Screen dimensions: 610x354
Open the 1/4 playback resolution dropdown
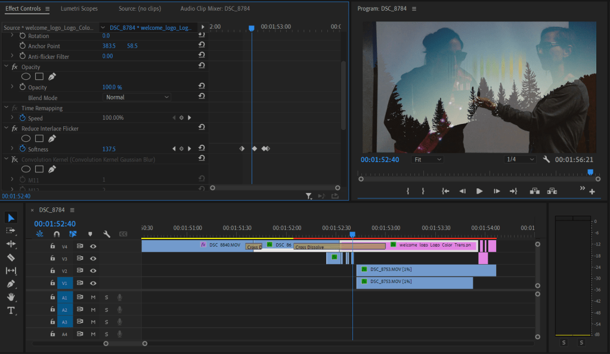[519, 160]
